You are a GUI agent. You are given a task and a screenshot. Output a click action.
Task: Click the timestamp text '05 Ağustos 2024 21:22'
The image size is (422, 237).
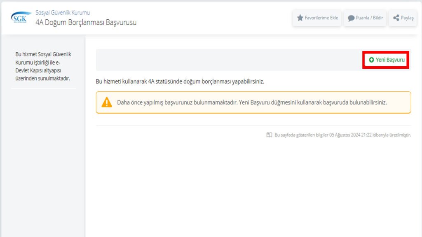tap(350, 135)
